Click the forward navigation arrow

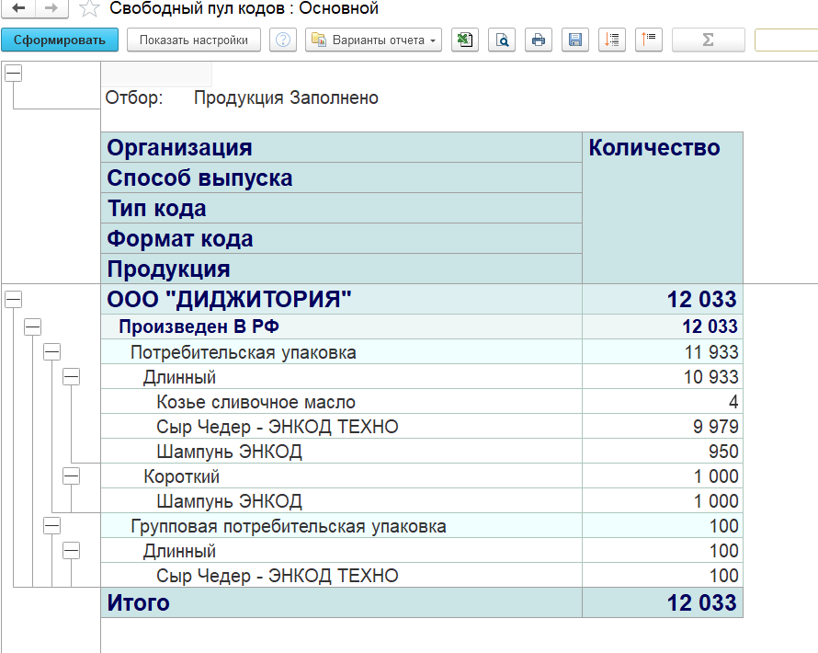click(50, 8)
